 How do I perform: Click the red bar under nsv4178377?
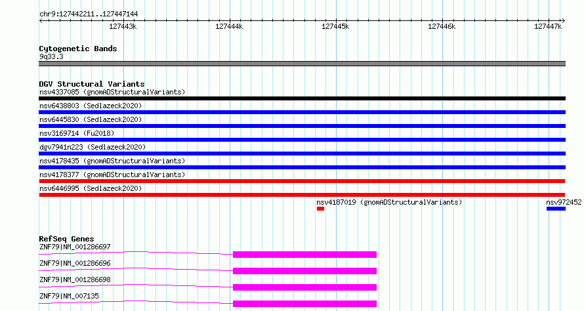point(302,181)
